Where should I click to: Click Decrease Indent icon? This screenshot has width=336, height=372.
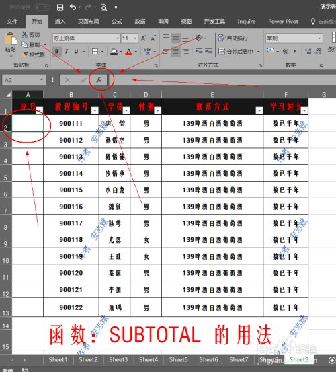[x=199, y=52]
